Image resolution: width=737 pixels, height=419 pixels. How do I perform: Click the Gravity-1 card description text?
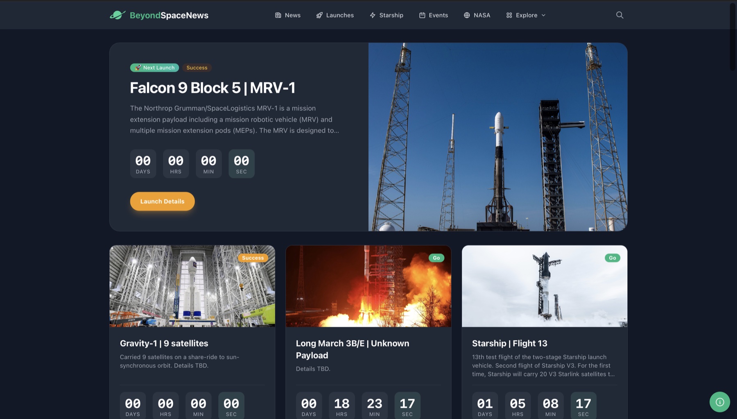(x=180, y=361)
